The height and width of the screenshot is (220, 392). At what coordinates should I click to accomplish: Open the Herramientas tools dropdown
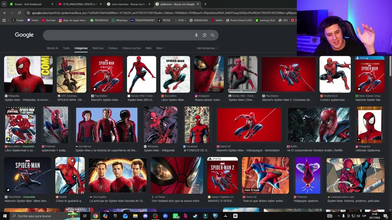207,48
